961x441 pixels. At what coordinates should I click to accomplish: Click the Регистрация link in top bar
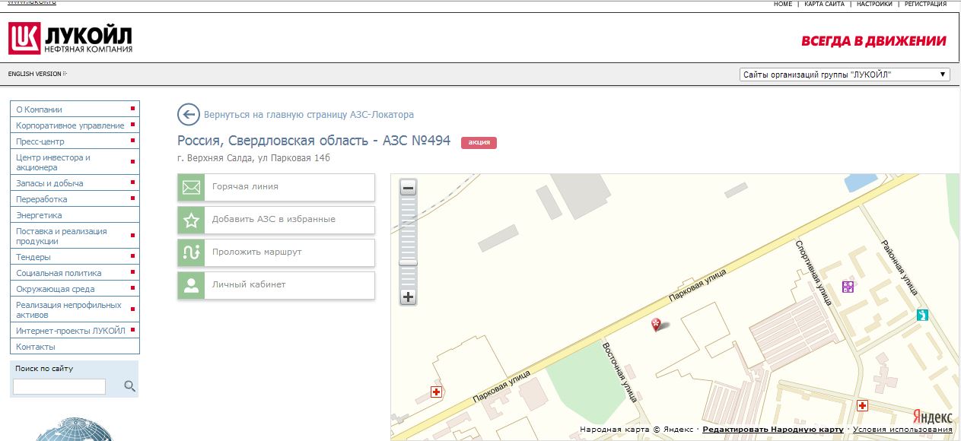click(x=925, y=4)
